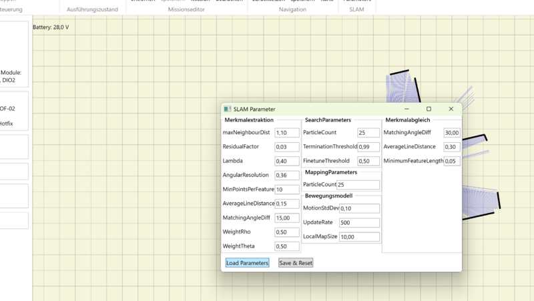Click into the ResidualFactor input box
Screen dimensions: 534x301
[x=286, y=147]
